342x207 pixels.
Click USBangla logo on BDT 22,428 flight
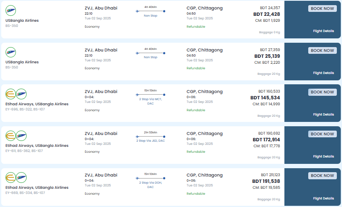click(x=11, y=10)
